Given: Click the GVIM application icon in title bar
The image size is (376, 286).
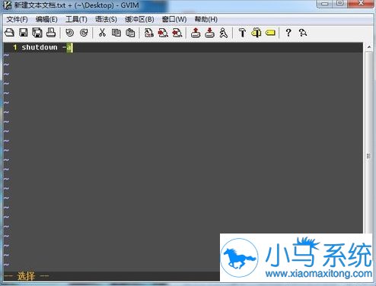Looking at the screenshot, I should coord(8,5).
